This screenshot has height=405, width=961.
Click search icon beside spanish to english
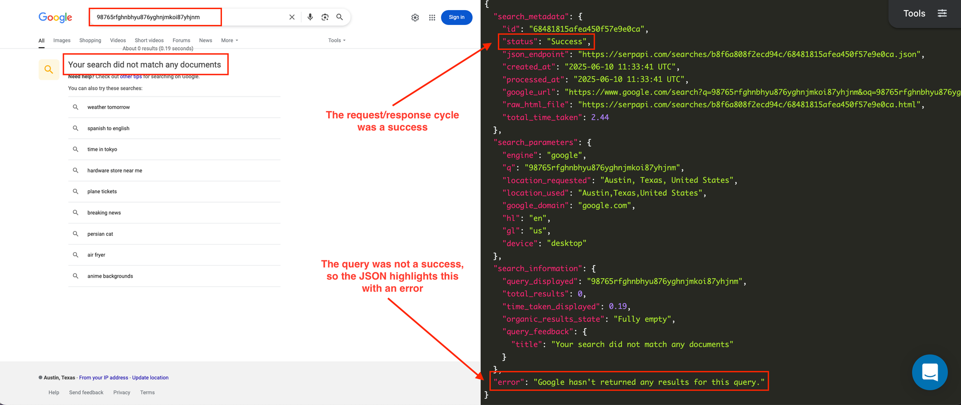[x=75, y=128]
